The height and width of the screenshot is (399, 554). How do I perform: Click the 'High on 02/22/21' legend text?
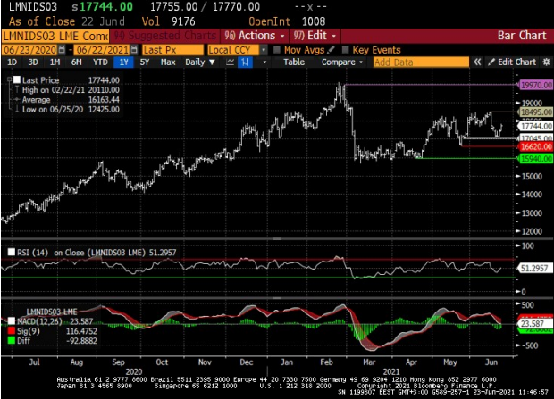point(54,89)
